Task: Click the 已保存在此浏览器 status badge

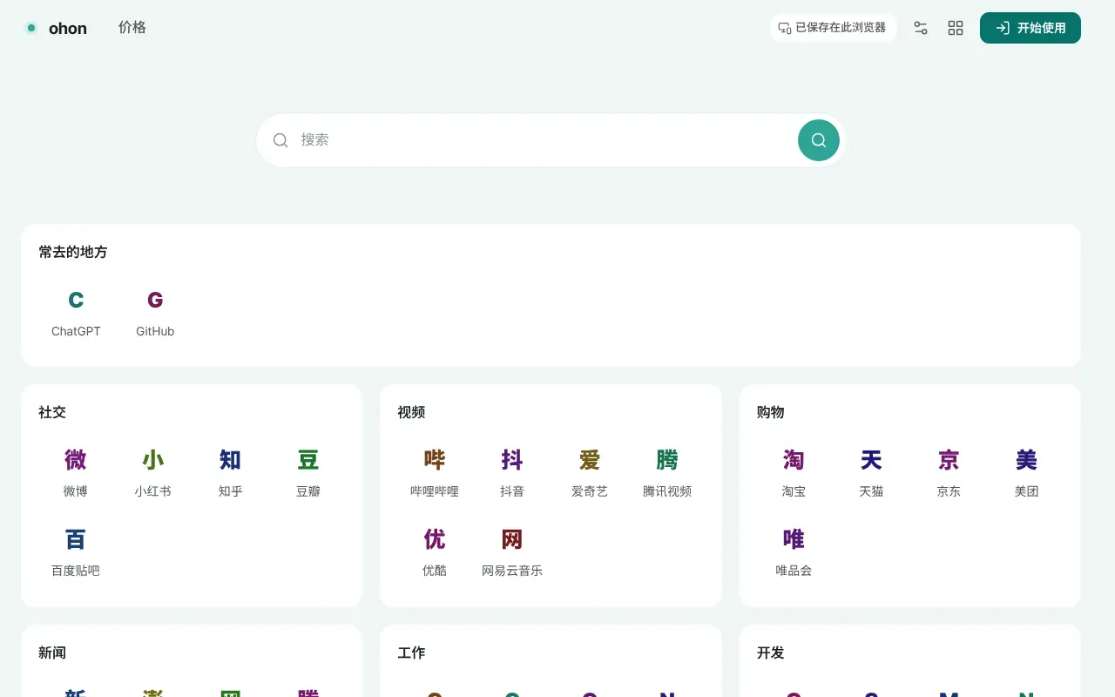Action: coord(833,28)
